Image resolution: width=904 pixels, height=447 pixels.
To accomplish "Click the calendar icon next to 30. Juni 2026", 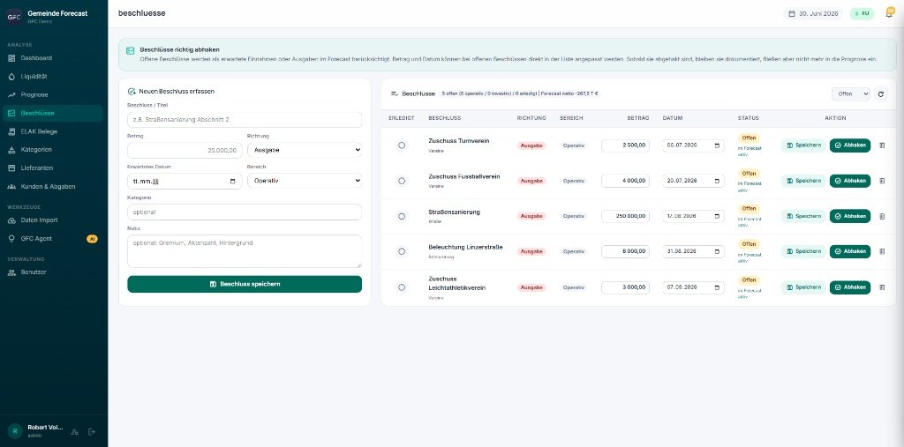I will click(792, 14).
